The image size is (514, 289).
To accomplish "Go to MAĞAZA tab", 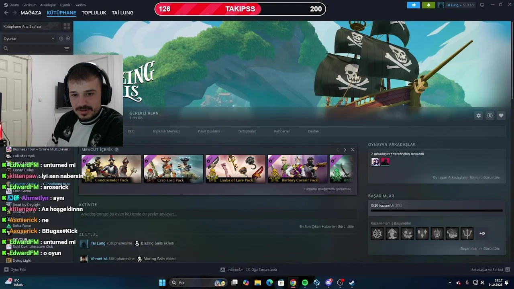I will 31,12.
